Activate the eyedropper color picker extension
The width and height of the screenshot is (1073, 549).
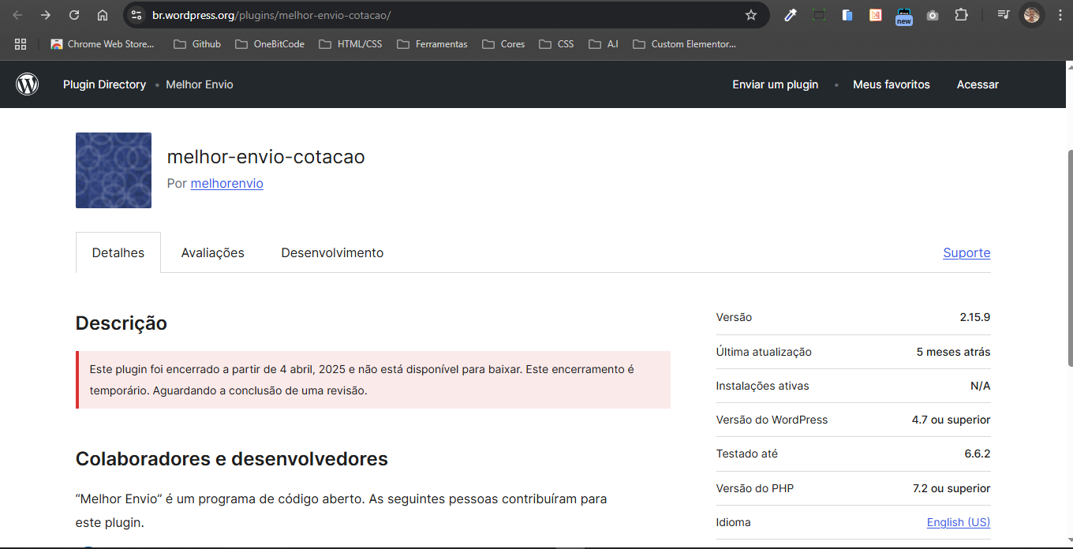pyautogui.click(x=791, y=15)
